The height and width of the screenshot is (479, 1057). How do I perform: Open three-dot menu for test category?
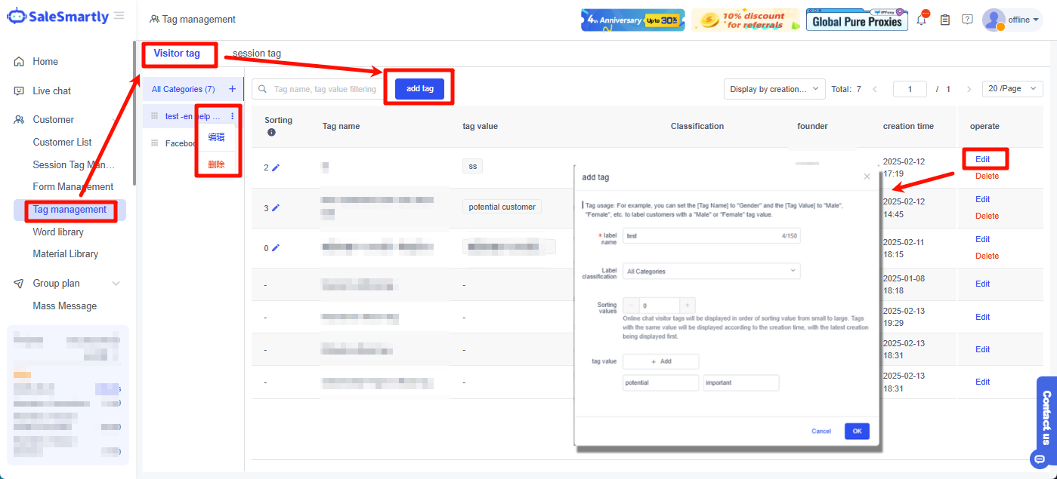(x=232, y=116)
